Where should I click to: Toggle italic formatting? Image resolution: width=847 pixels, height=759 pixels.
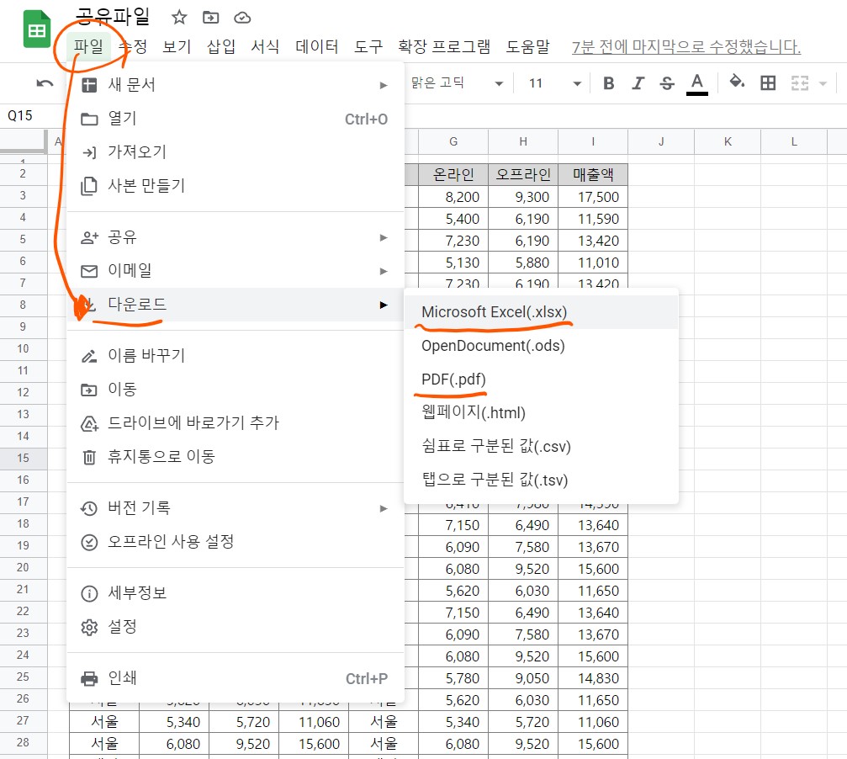point(638,82)
